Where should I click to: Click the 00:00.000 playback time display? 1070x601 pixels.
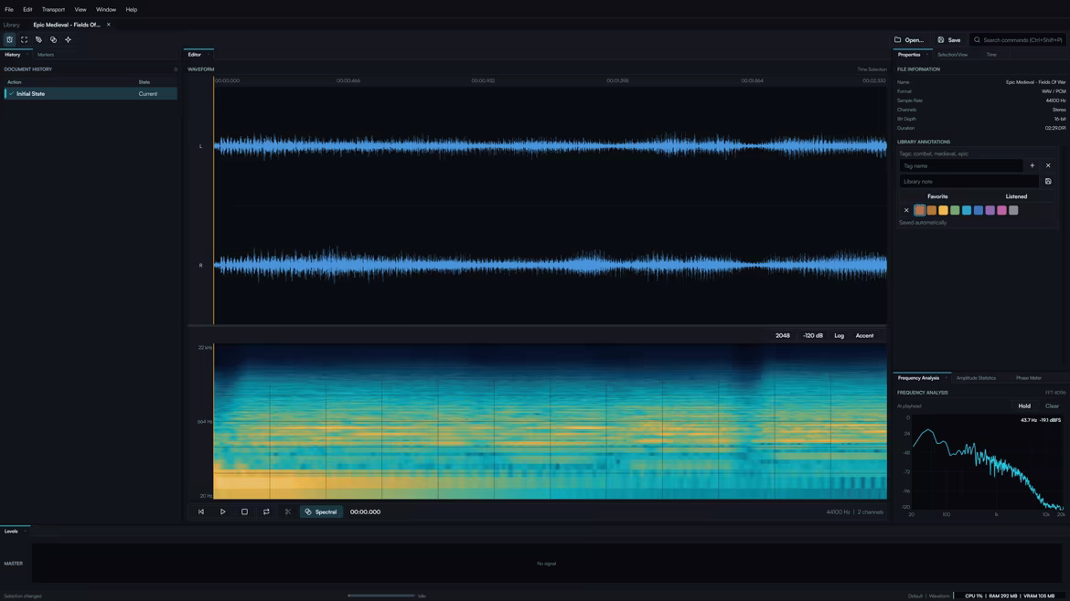coord(365,511)
